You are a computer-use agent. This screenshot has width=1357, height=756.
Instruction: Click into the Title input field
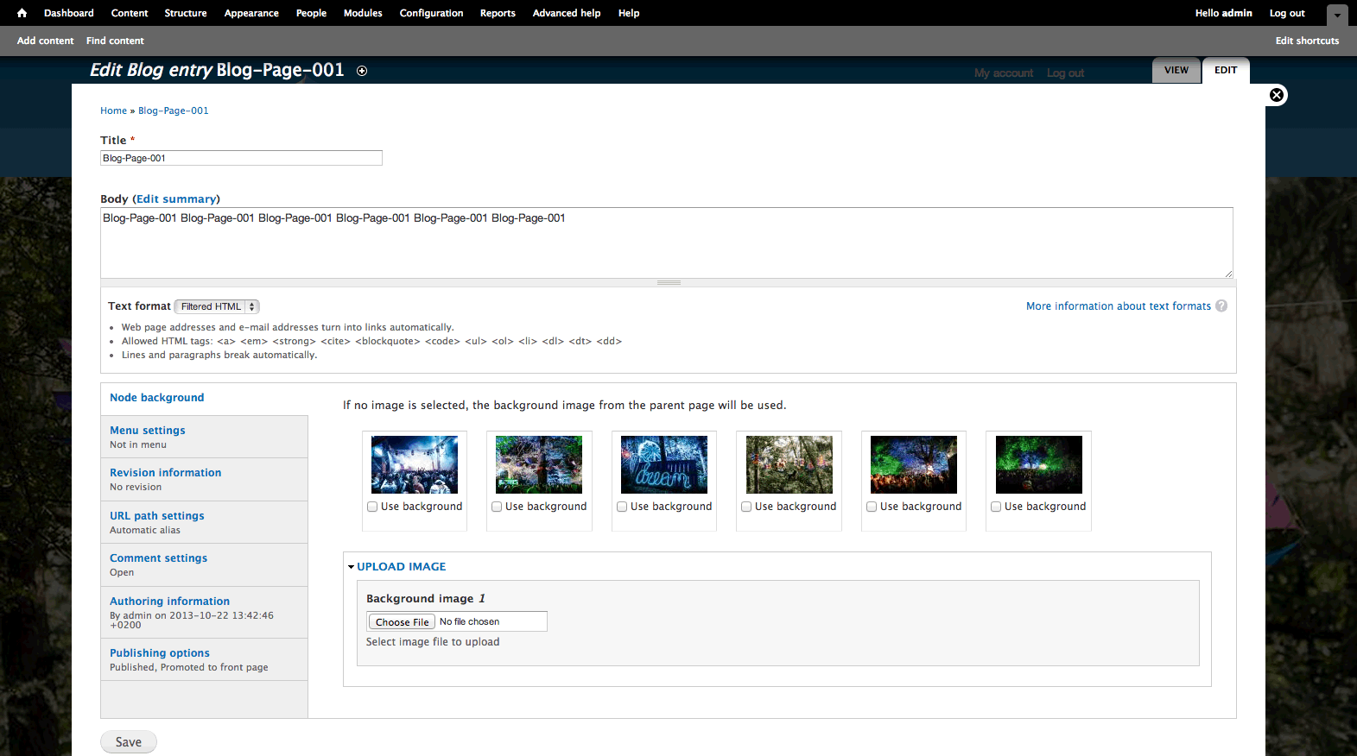pyautogui.click(x=241, y=158)
